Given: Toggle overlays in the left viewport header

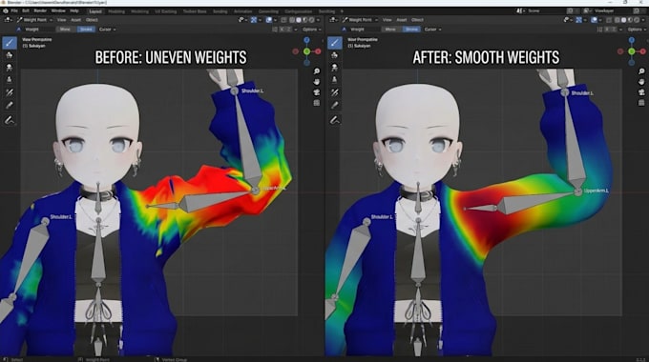Looking at the screenshot, I should tap(269, 20).
